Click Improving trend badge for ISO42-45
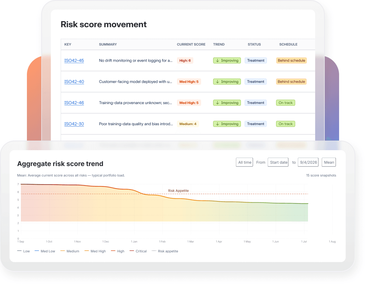 pyautogui.click(x=227, y=60)
